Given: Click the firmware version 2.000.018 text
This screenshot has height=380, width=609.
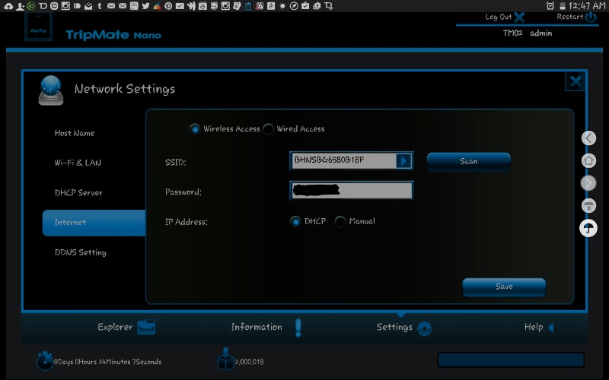Looking at the screenshot, I should pos(250,362).
